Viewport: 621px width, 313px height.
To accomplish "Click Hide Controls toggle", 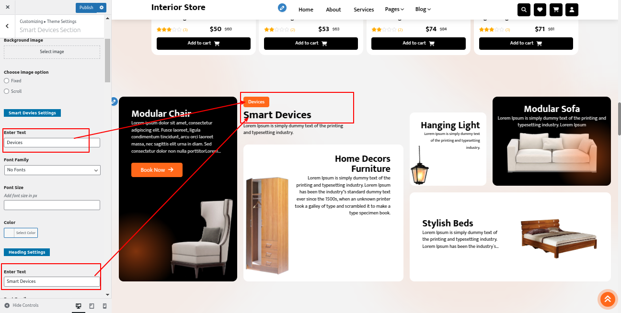I will click(22, 305).
